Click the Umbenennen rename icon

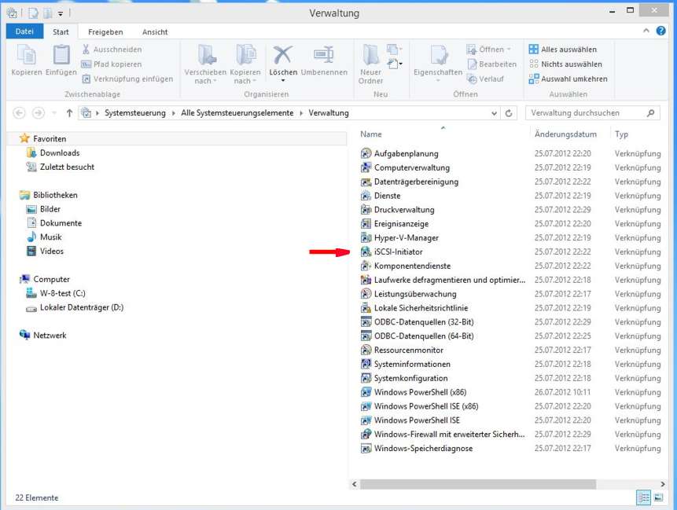tap(324, 55)
